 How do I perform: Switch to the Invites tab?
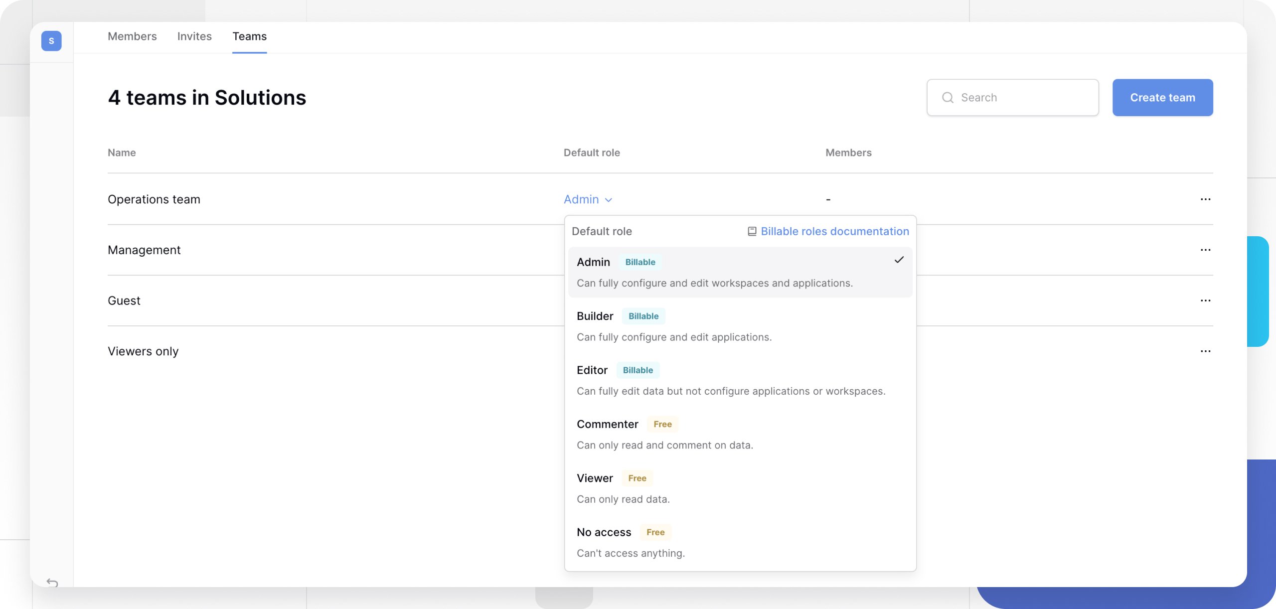[194, 36]
